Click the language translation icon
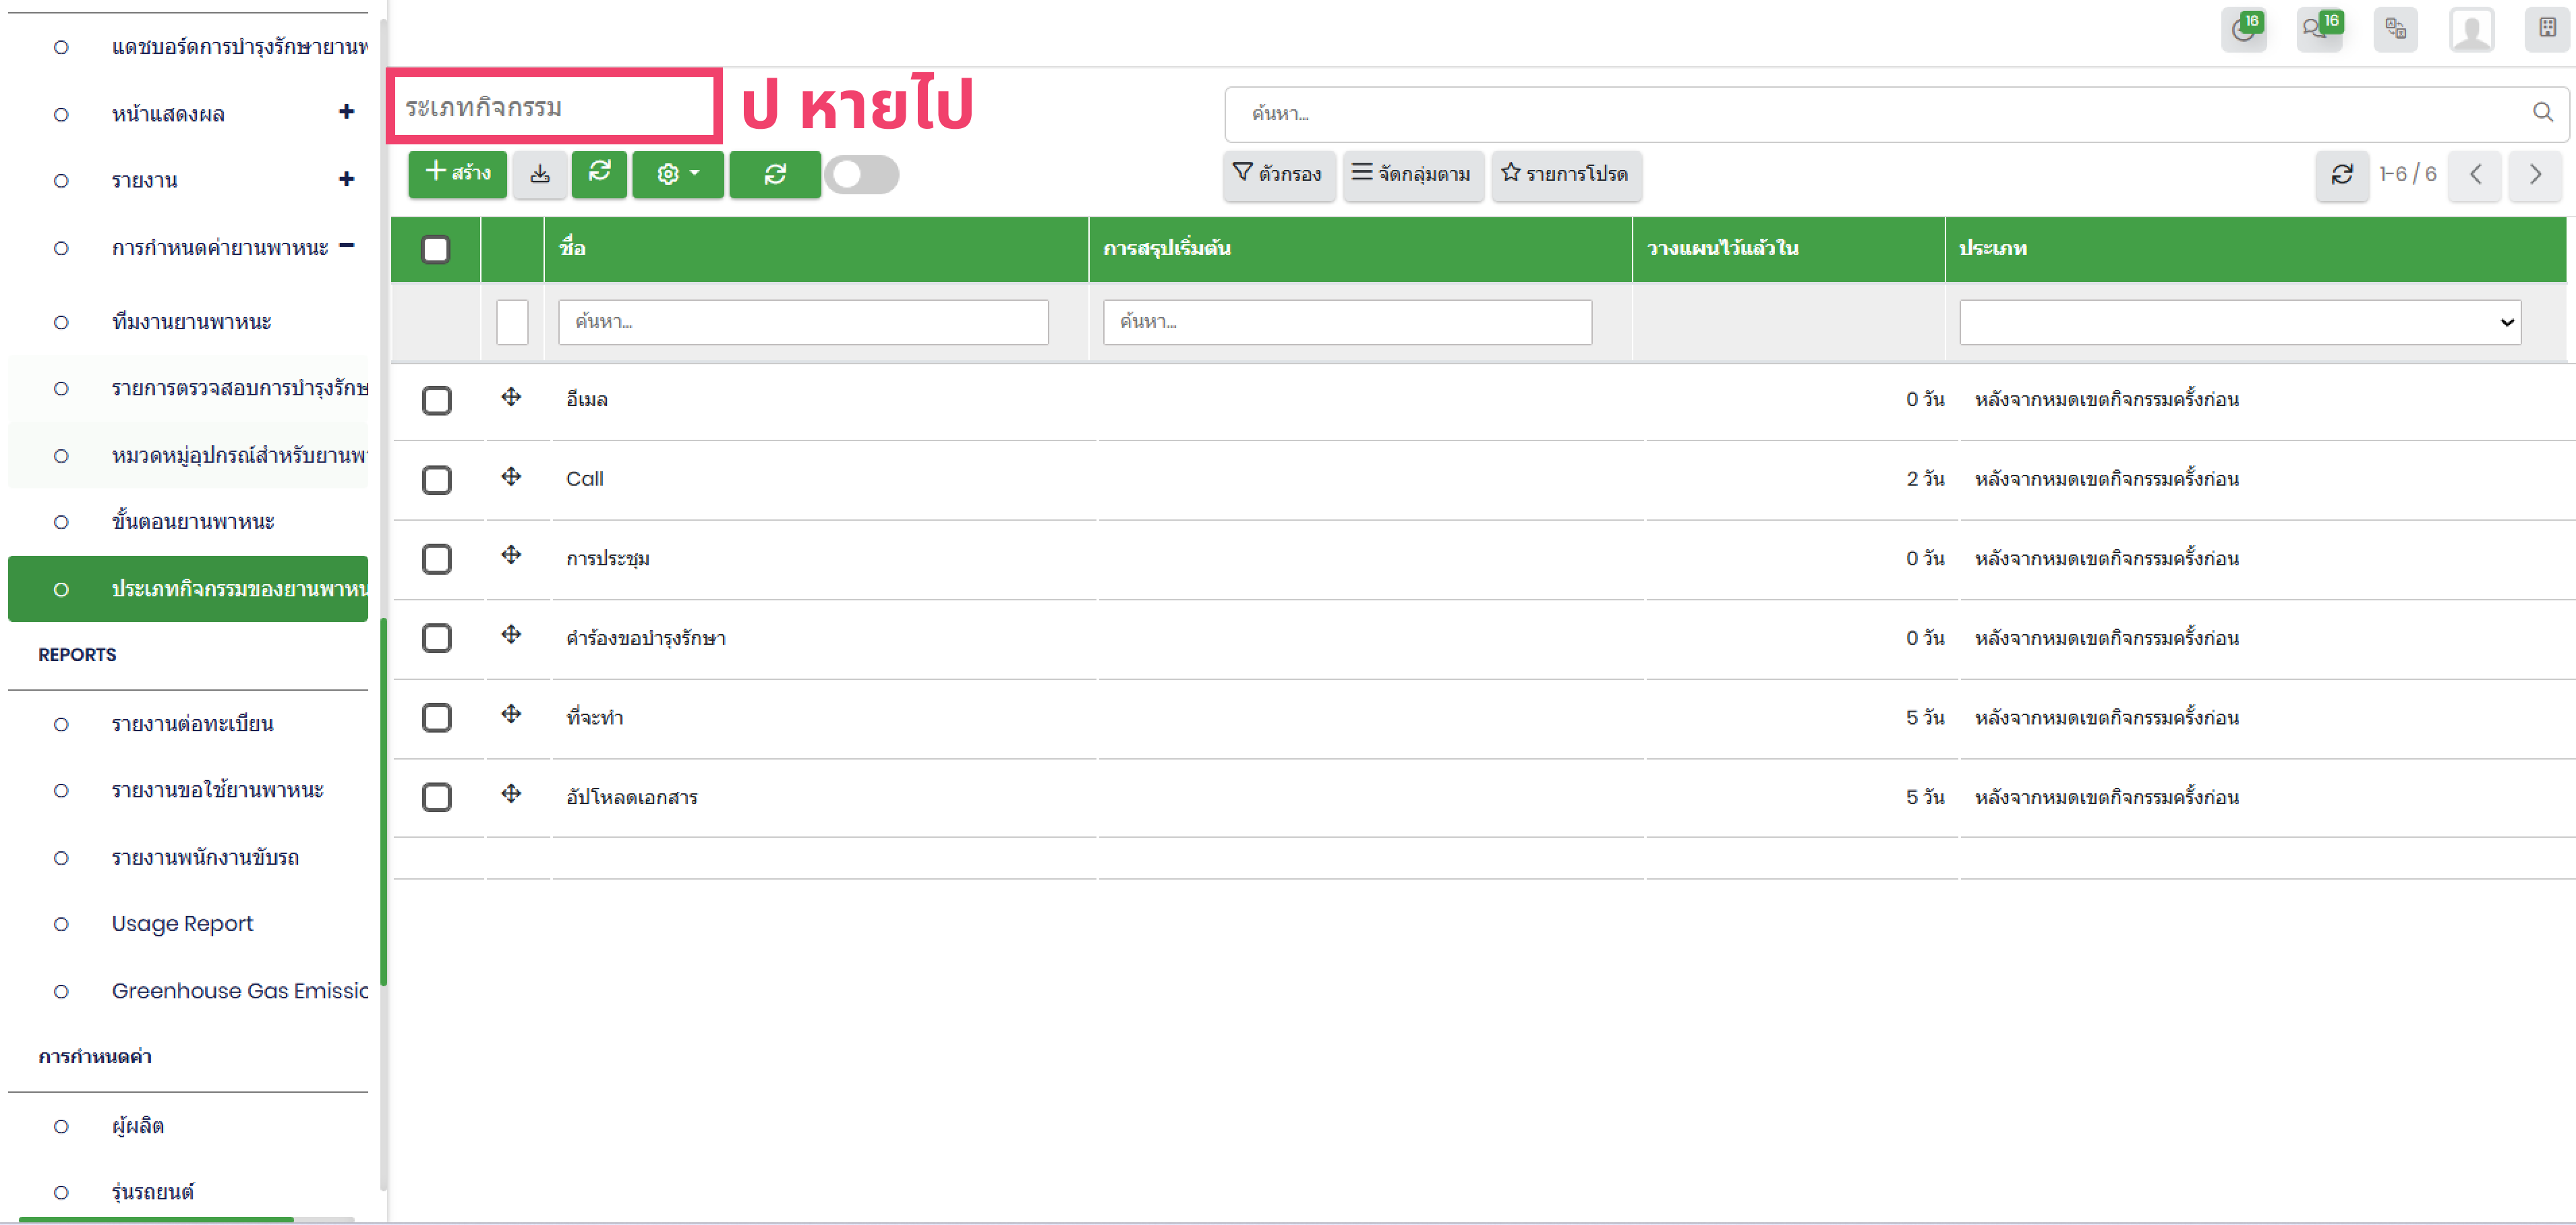2576x1225 pixels. (2395, 29)
